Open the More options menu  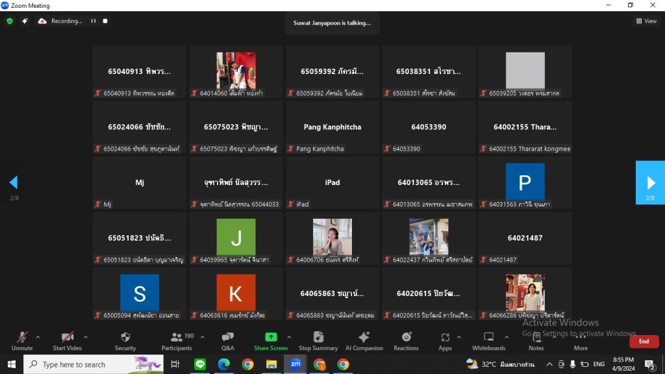(x=581, y=342)
